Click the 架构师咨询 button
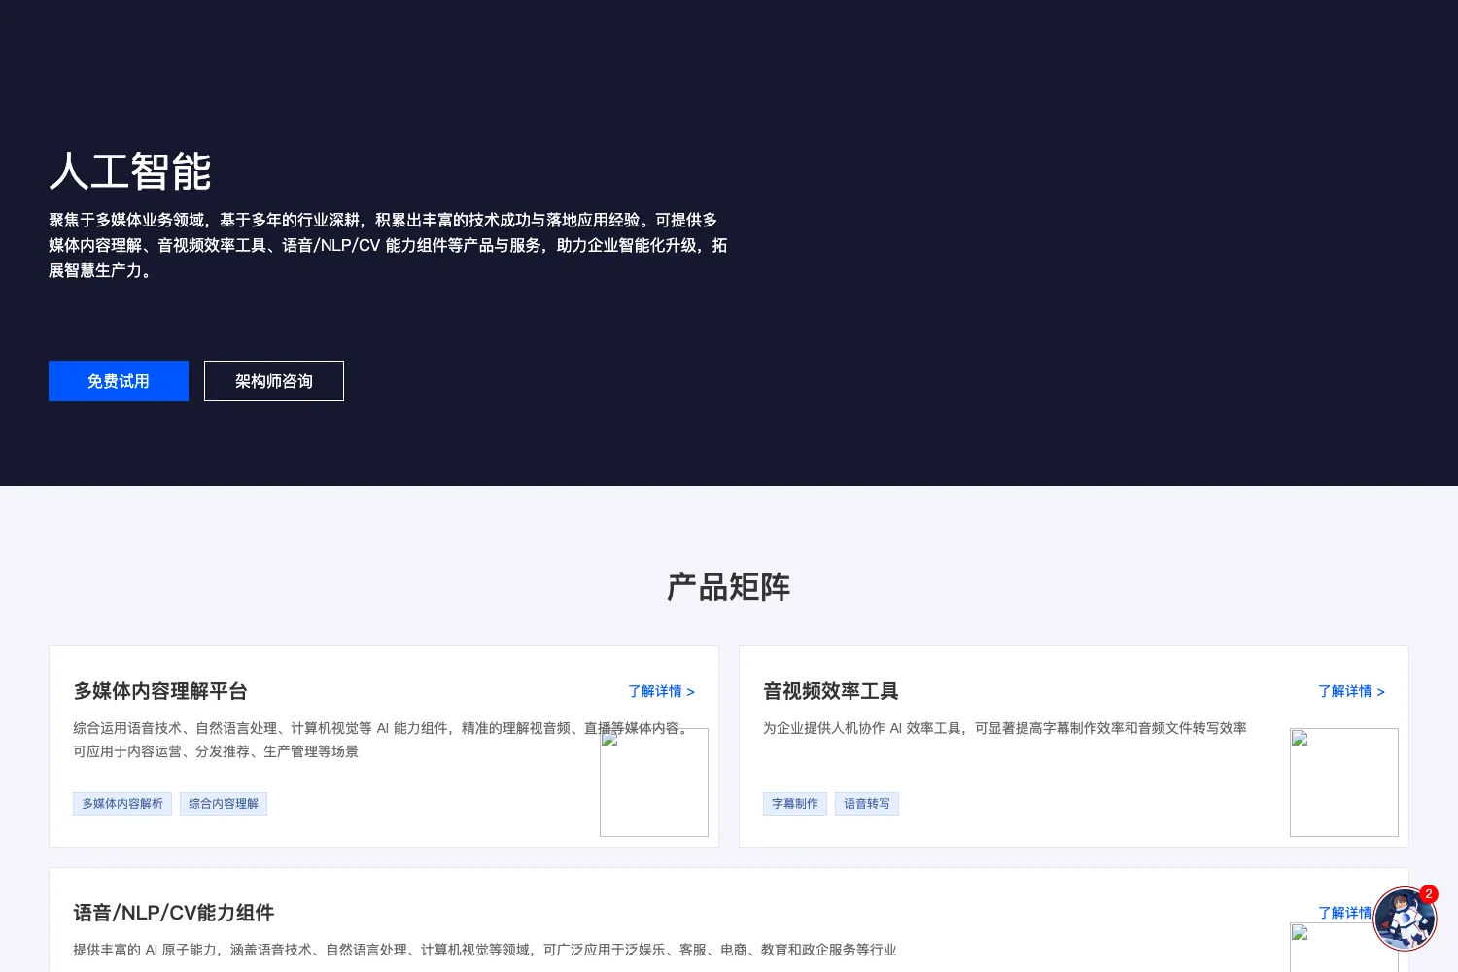The image size is (1458, 972). [x=274, y=381]
